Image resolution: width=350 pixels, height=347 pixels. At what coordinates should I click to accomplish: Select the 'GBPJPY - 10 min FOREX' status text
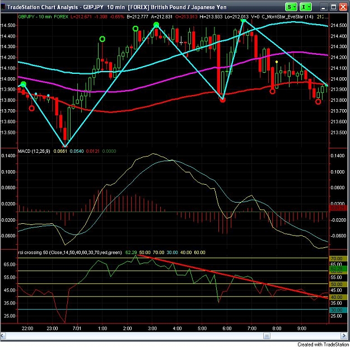tap(43, 17)
